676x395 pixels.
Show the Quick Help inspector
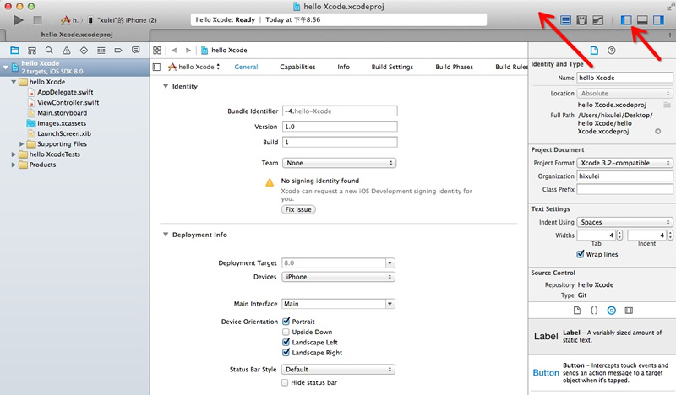[611, 51]
